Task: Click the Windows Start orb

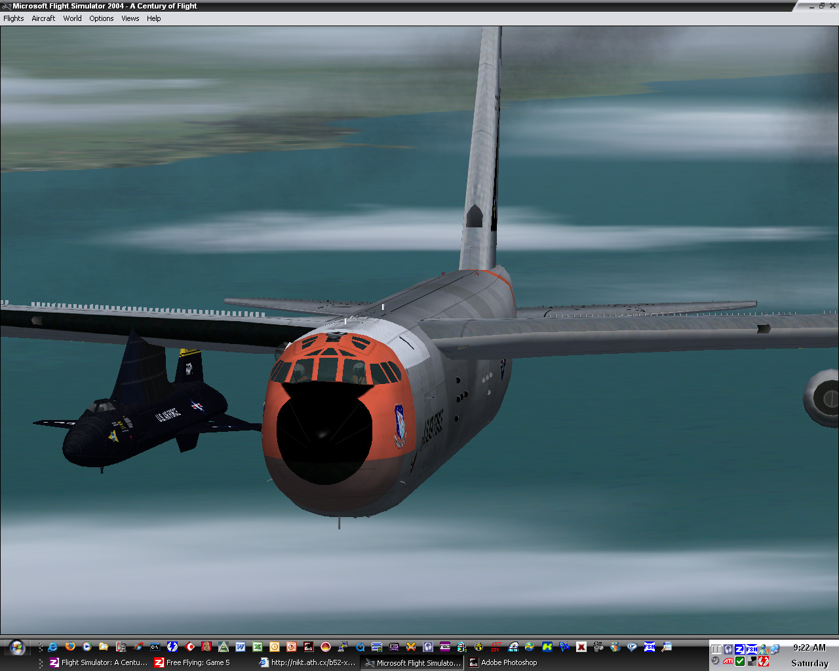Action: [x=17, y=647]
